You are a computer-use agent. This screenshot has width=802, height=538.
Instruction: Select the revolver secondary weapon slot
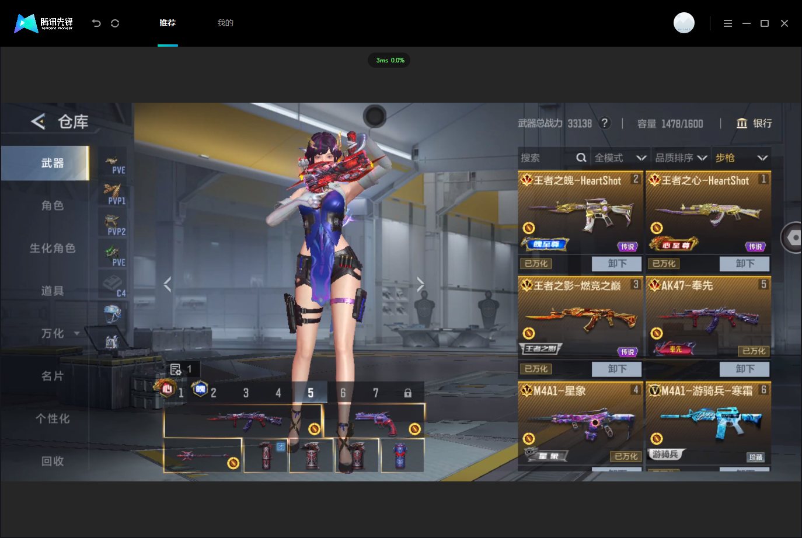374,420
